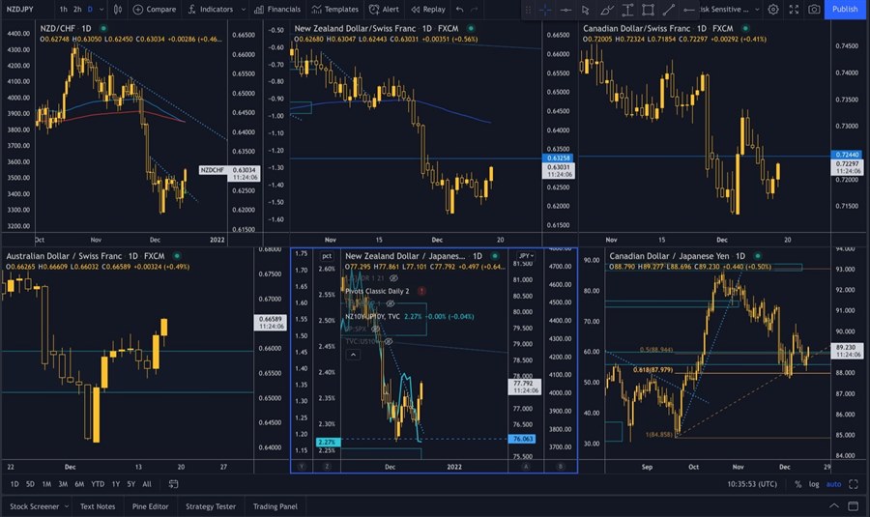Open chart settings gear icon
The height and width of the screenshot is (517, 870).
pyautogui.click(x=772, y=9)
